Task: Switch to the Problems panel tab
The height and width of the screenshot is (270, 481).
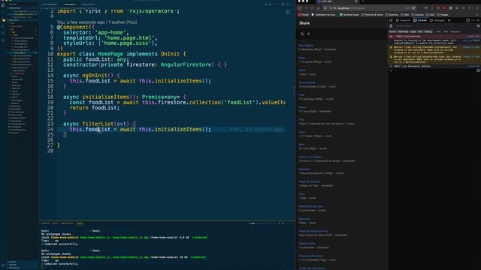Action: coord(45,223)
